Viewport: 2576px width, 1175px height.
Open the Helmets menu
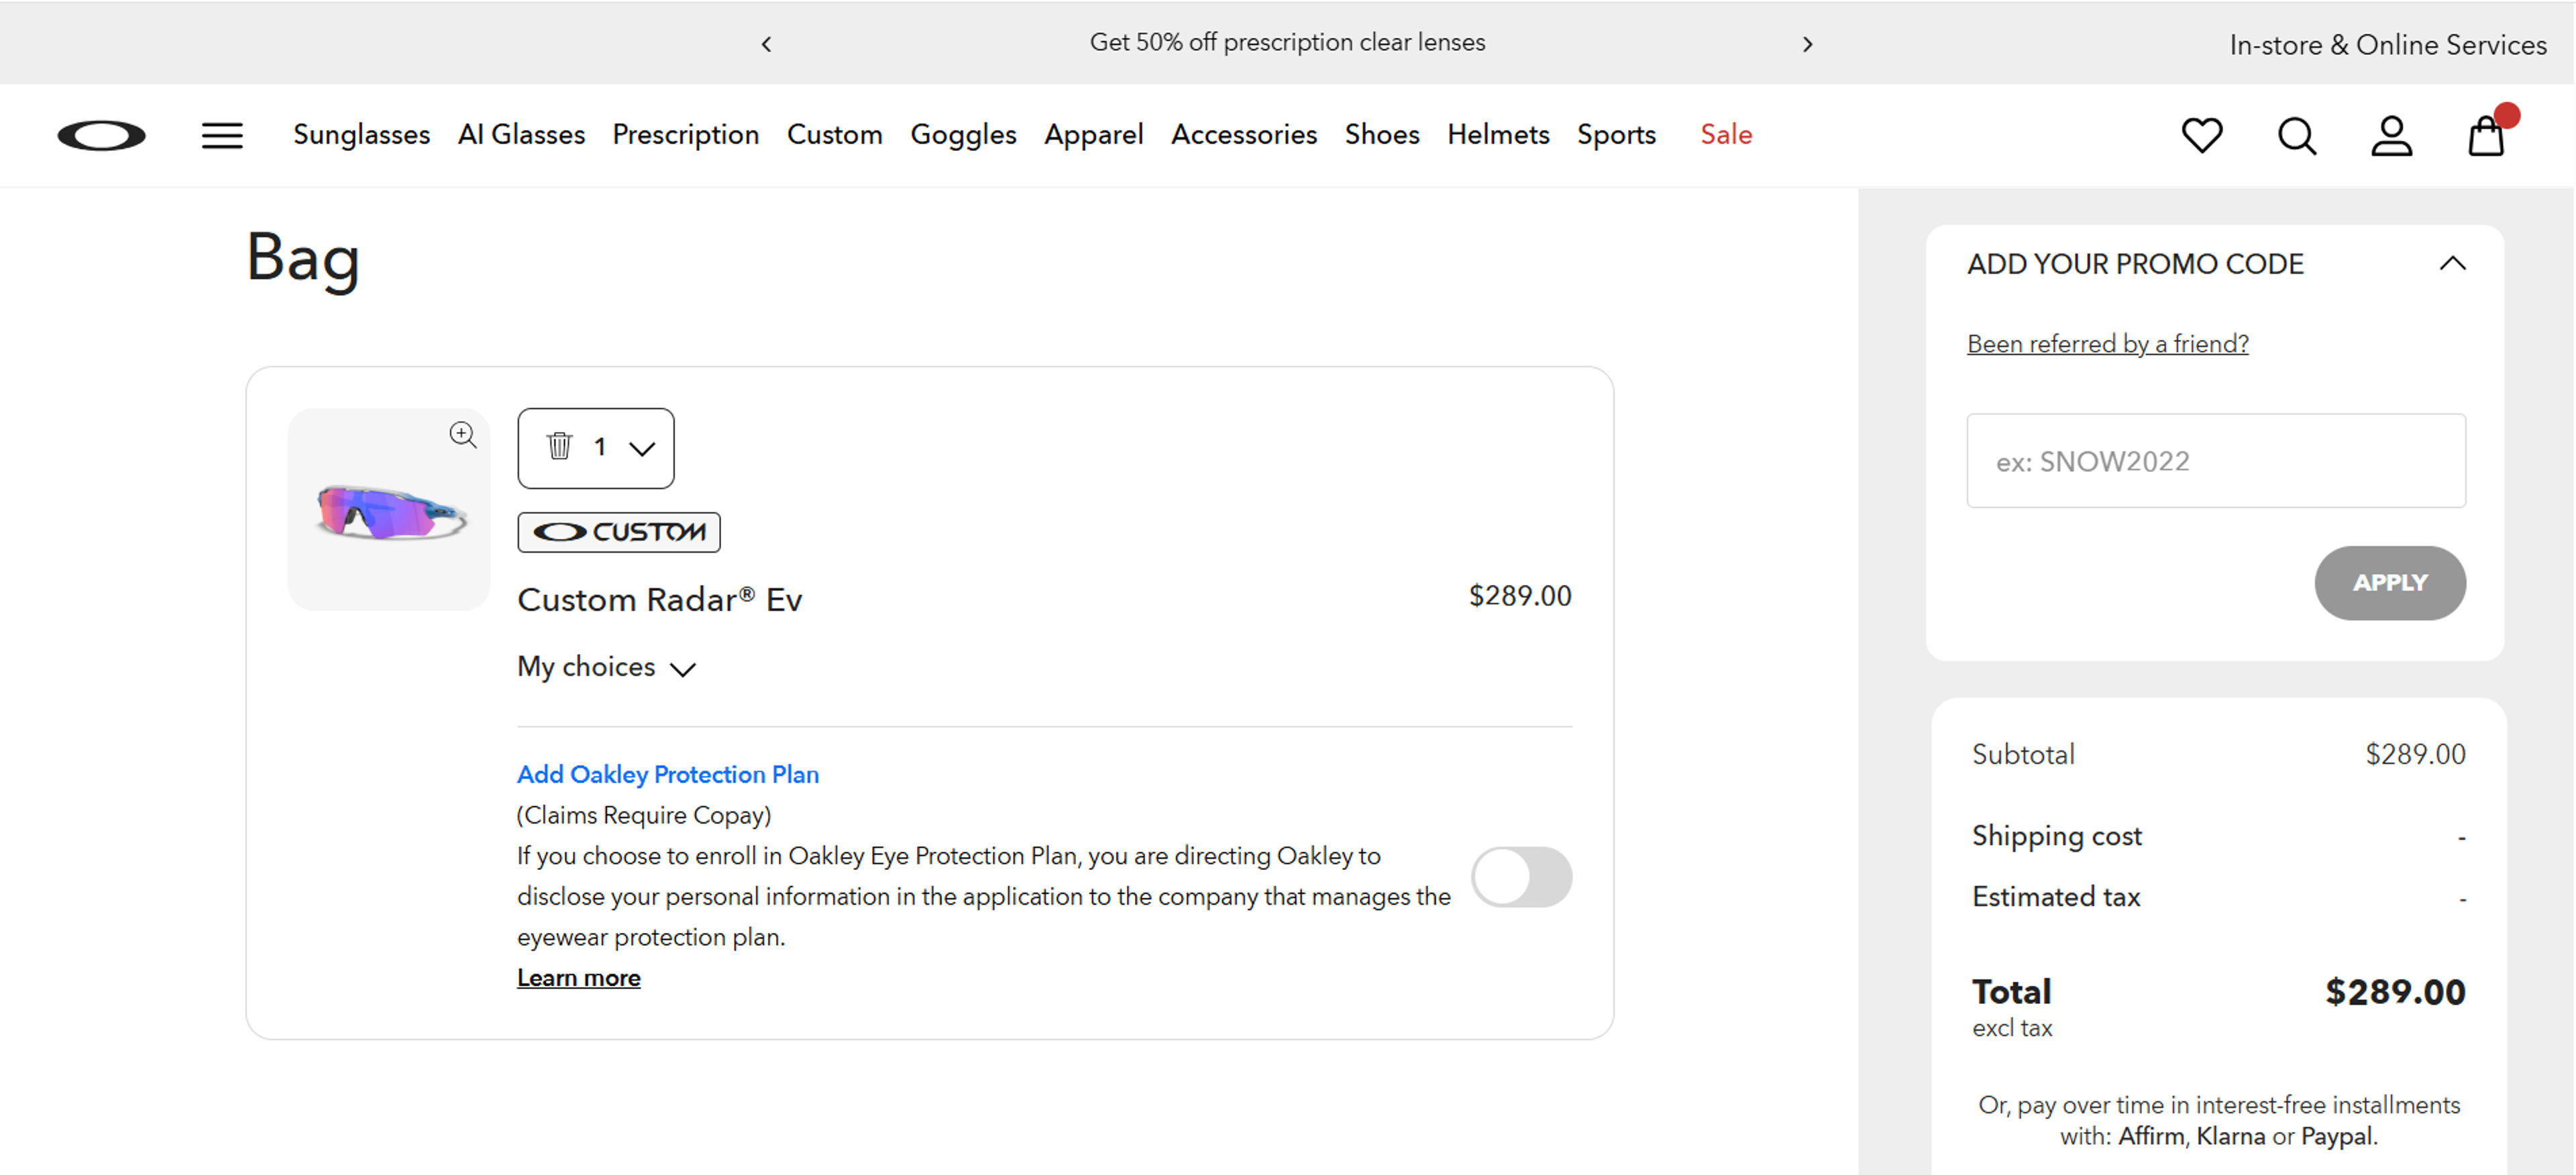pyautogui.click(x=1498, y=134)
